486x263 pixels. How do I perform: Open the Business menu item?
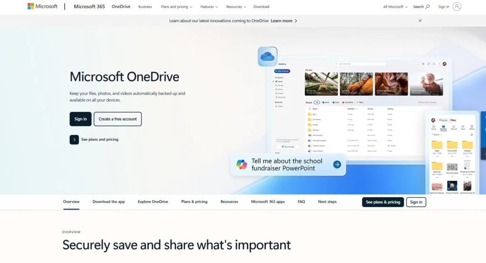click(x=145, y=7)
